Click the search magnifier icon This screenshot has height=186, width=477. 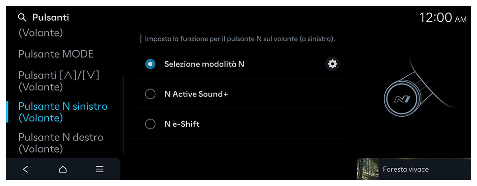click(22, 18)
